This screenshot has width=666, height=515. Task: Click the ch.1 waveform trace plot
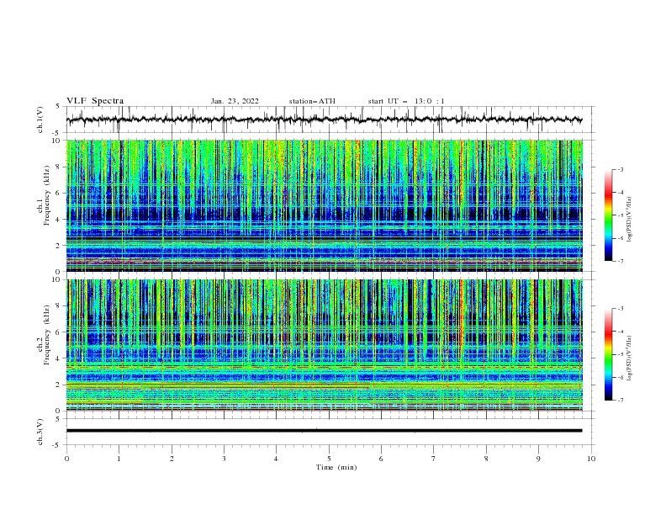point(324,119)
